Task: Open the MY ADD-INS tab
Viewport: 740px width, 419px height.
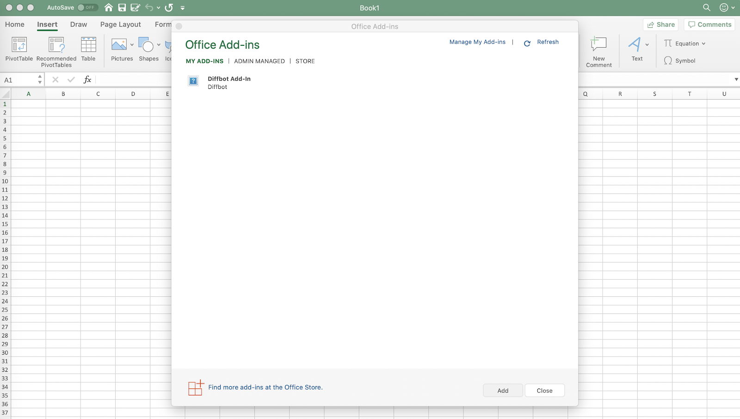Action: [204, 61]
